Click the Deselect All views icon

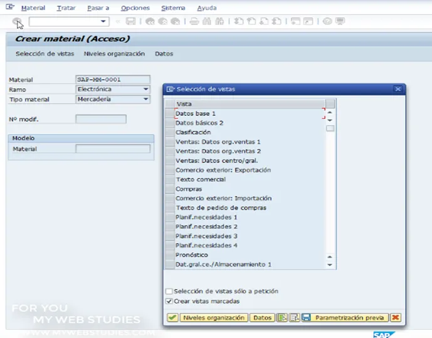(x=294, y=317)
